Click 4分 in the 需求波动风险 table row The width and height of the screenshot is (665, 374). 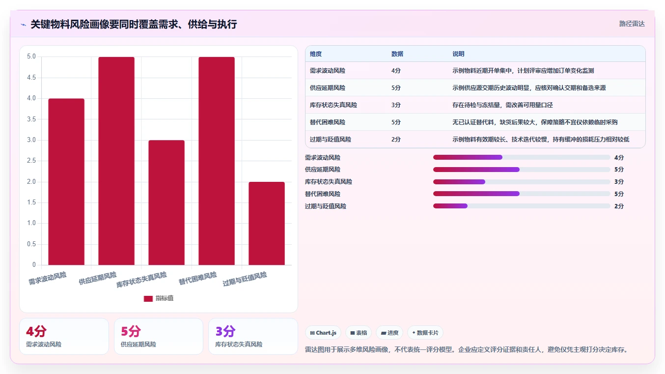pos(396,71)
